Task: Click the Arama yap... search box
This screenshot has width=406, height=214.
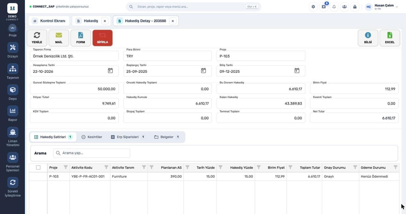Action: [x=92, y=153]
